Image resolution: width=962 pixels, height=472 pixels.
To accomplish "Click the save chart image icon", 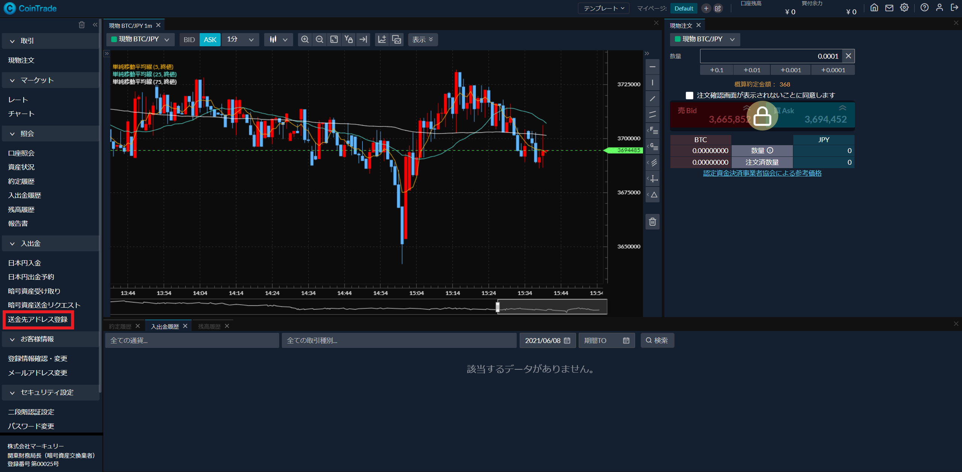I will (396, 39).
